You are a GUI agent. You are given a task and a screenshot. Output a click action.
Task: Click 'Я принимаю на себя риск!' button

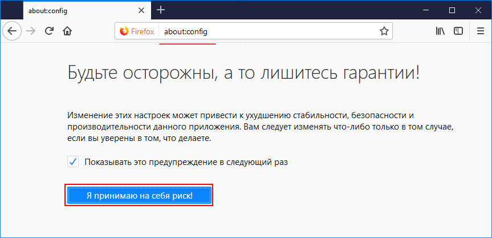pyautogui.click(x=139, y=195)
